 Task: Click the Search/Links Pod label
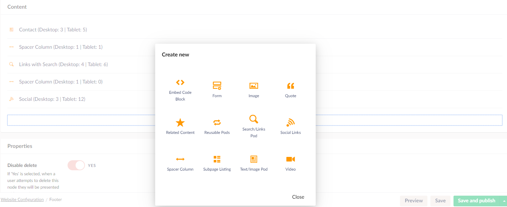pyautogui.click(x=254, y=133)
